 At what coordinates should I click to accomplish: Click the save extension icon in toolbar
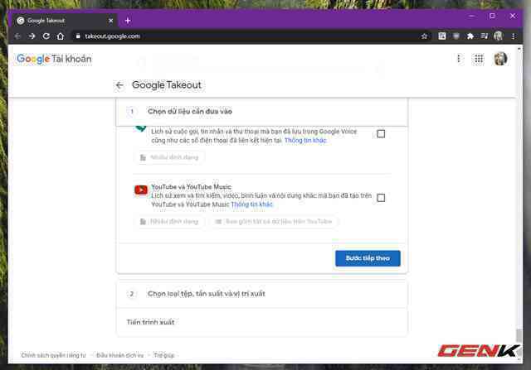pyautogui.click(x=442, y=36)
